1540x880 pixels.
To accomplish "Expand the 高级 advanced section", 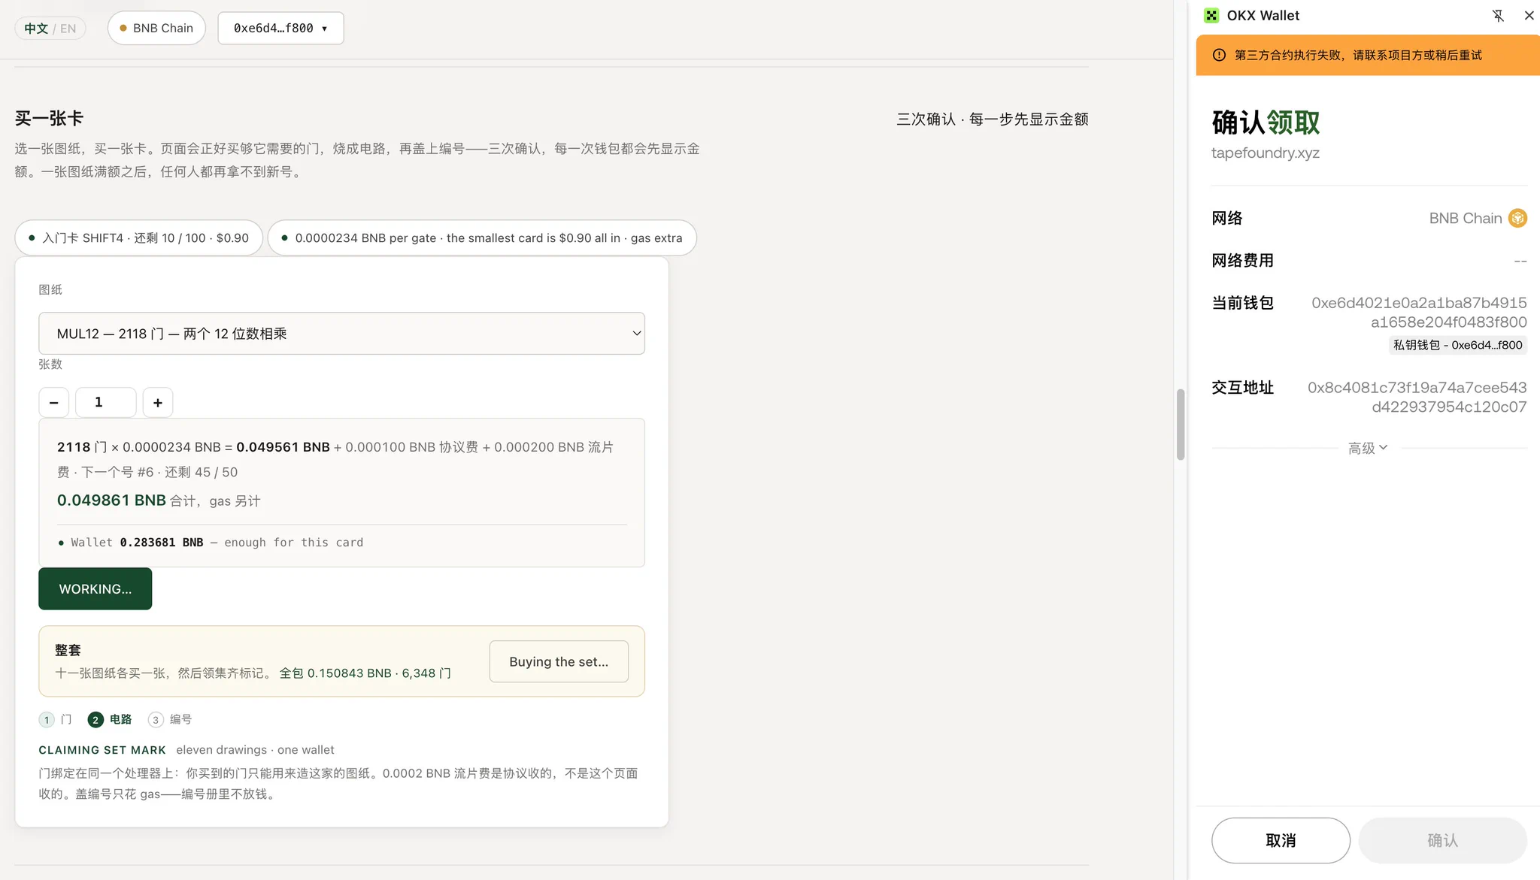I will (x=1368, y=448).
